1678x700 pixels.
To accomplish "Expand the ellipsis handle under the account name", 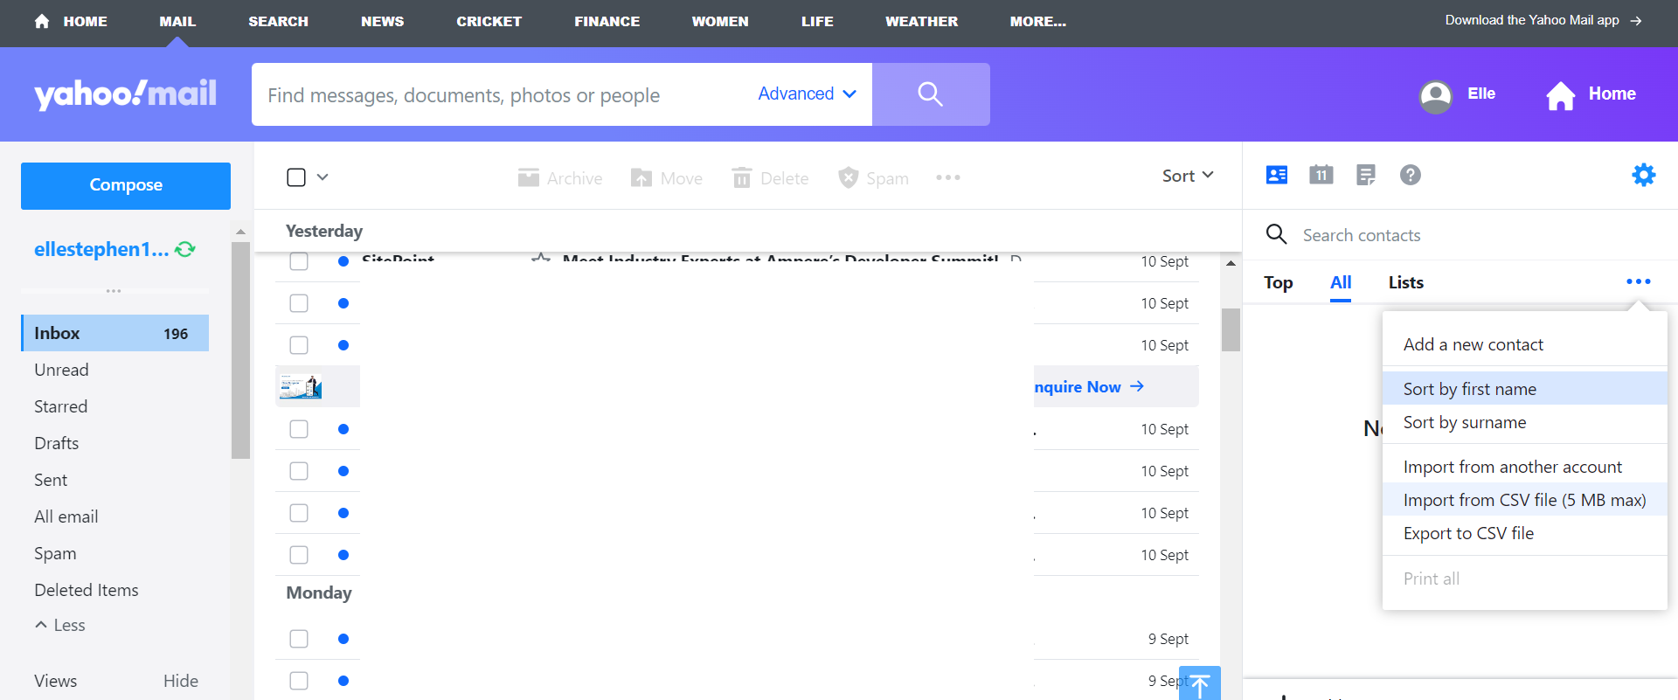I will click(x=114, y=291).
